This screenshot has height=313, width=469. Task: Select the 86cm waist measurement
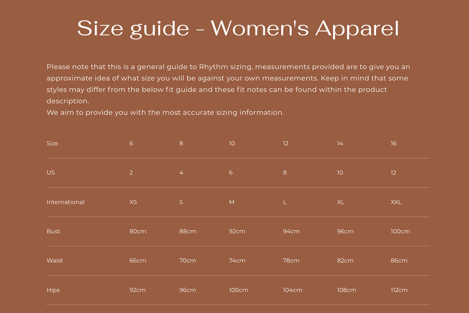click(399, 260)
